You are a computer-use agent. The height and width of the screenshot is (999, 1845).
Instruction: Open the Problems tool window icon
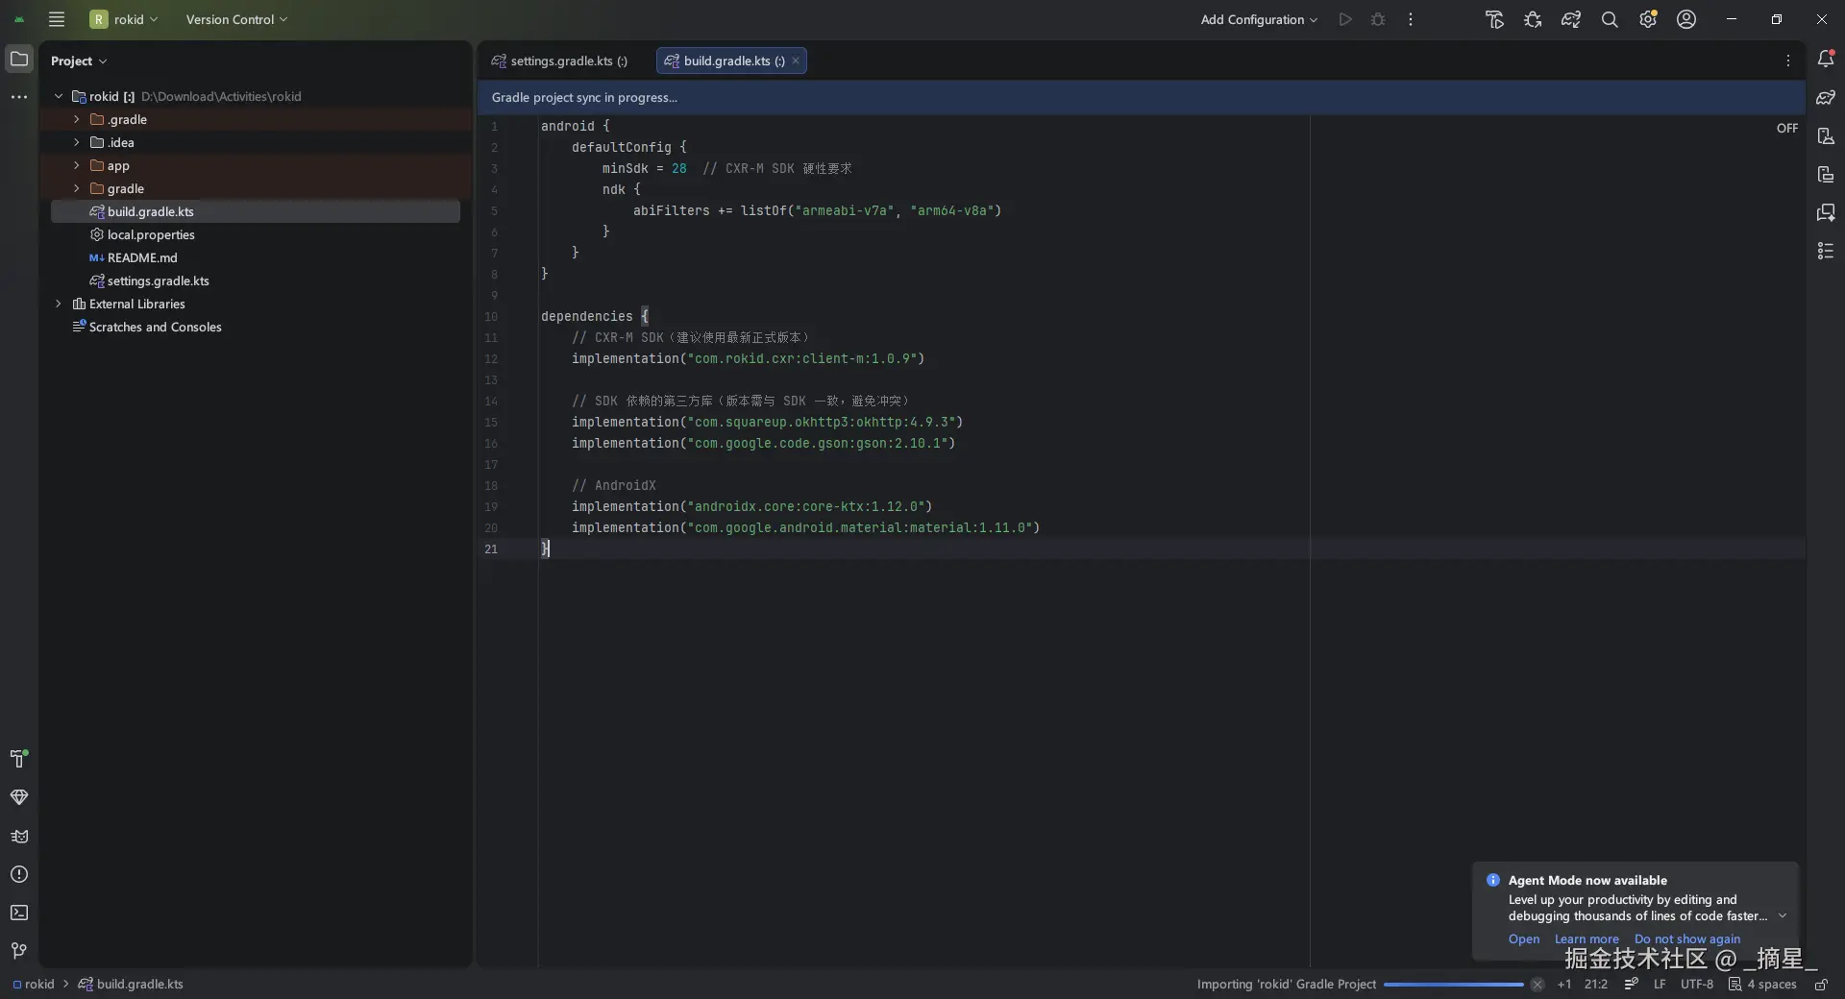(x=19, y=874)
